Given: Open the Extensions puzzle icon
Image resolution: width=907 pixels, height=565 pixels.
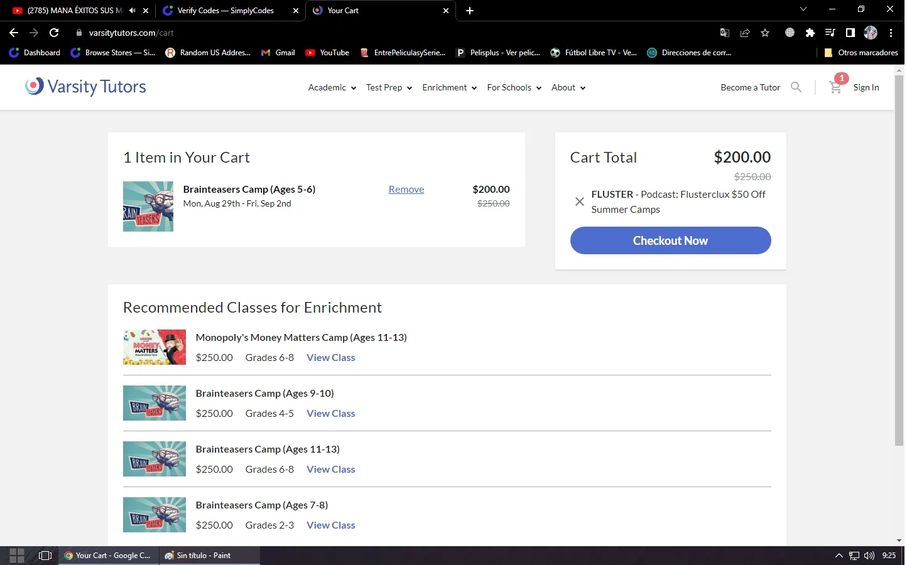Looking at the screenshot, I should 810,33.
